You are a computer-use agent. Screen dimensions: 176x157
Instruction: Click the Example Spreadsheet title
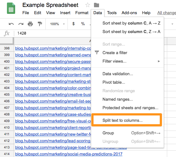[50, 5]
